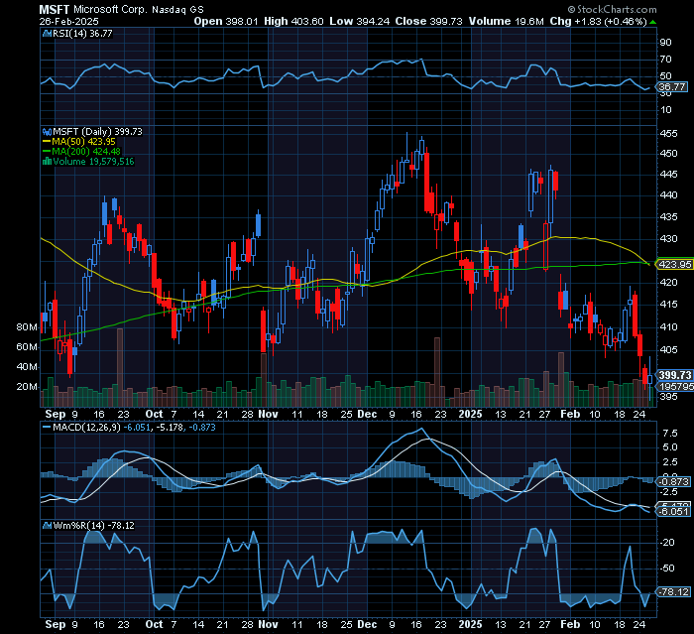Click the MSFT ticker symbol in header
694x634 pixels.
[x=55, y=8]
